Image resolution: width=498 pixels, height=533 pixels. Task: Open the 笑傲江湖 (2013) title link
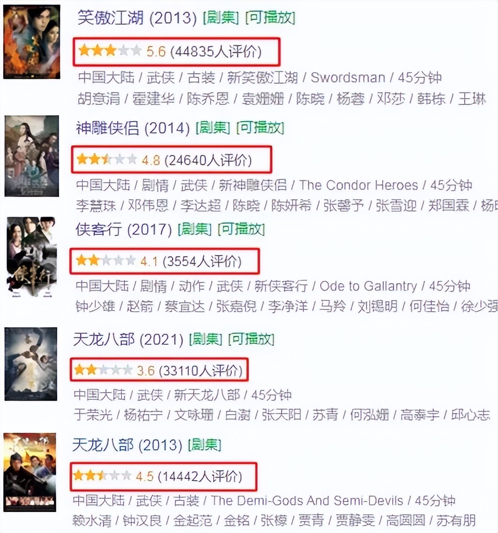137,17
